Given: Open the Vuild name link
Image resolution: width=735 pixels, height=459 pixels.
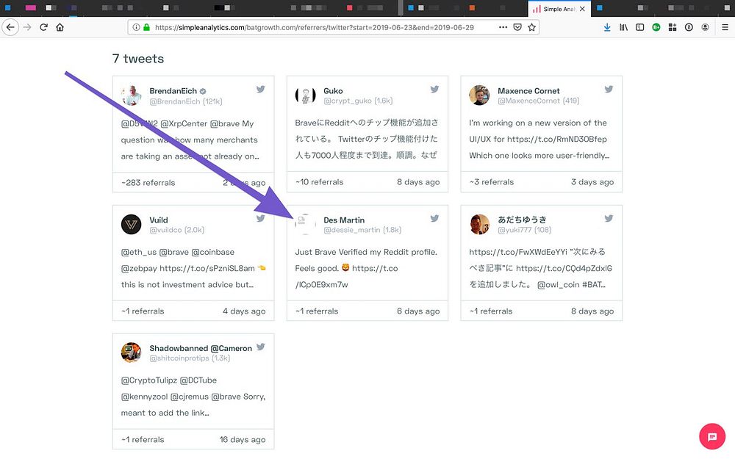Looking at the screenshot, I should (159, 220).
